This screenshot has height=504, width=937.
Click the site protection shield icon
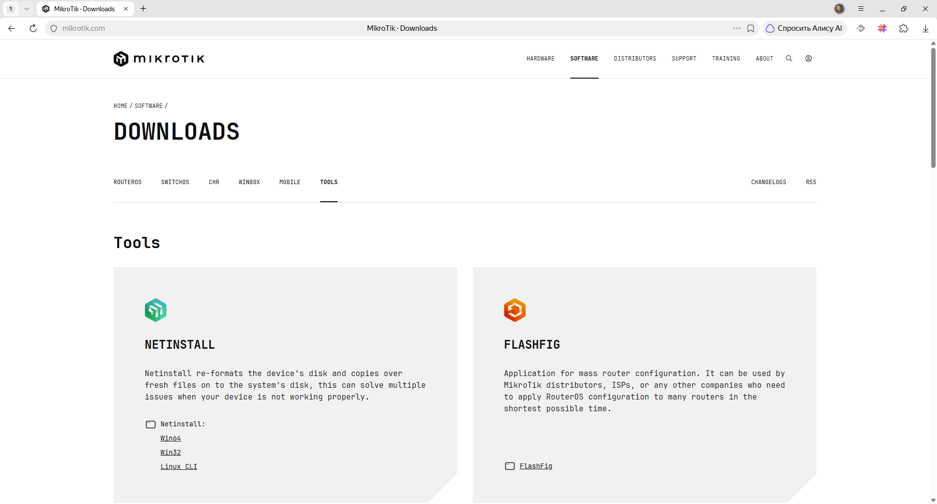click(54, 28)
